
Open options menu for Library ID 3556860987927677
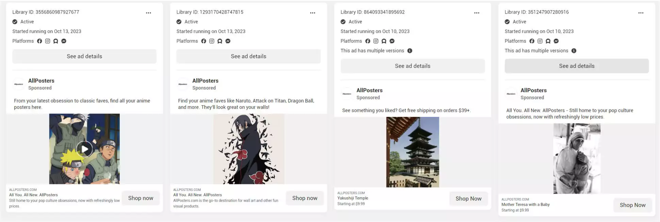148,13
